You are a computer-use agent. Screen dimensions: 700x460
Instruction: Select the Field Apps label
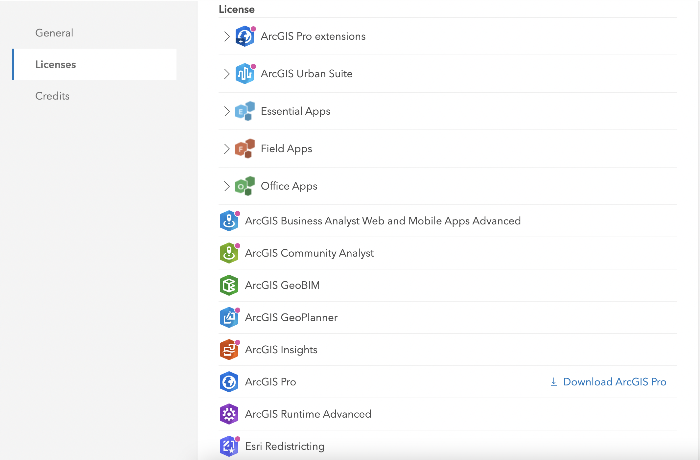(x=286, y=149)
